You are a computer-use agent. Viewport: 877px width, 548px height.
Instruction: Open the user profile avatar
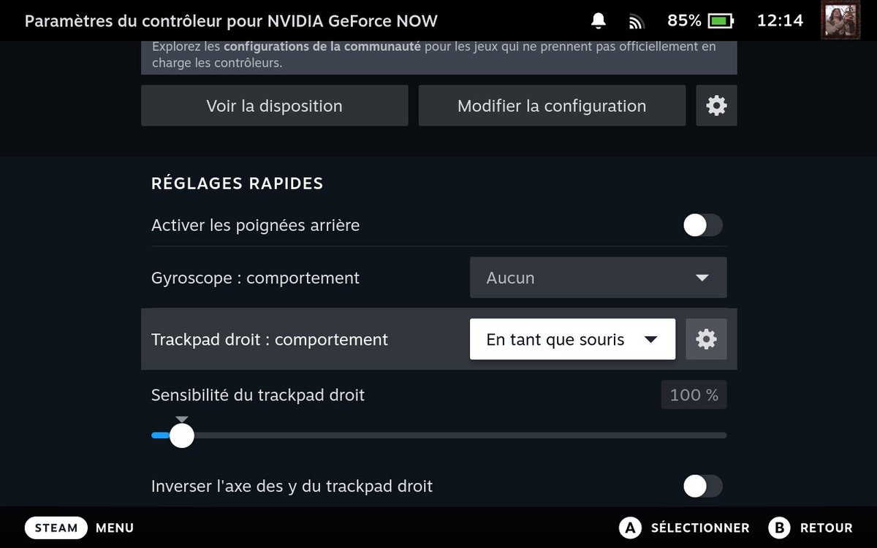(840, 20)
